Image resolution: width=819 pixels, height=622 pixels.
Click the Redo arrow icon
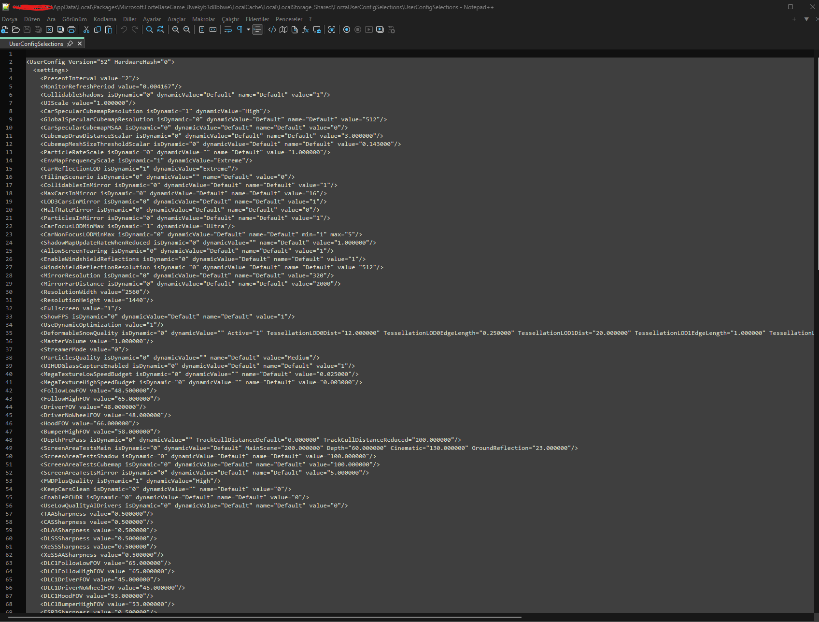coord(135,29)
